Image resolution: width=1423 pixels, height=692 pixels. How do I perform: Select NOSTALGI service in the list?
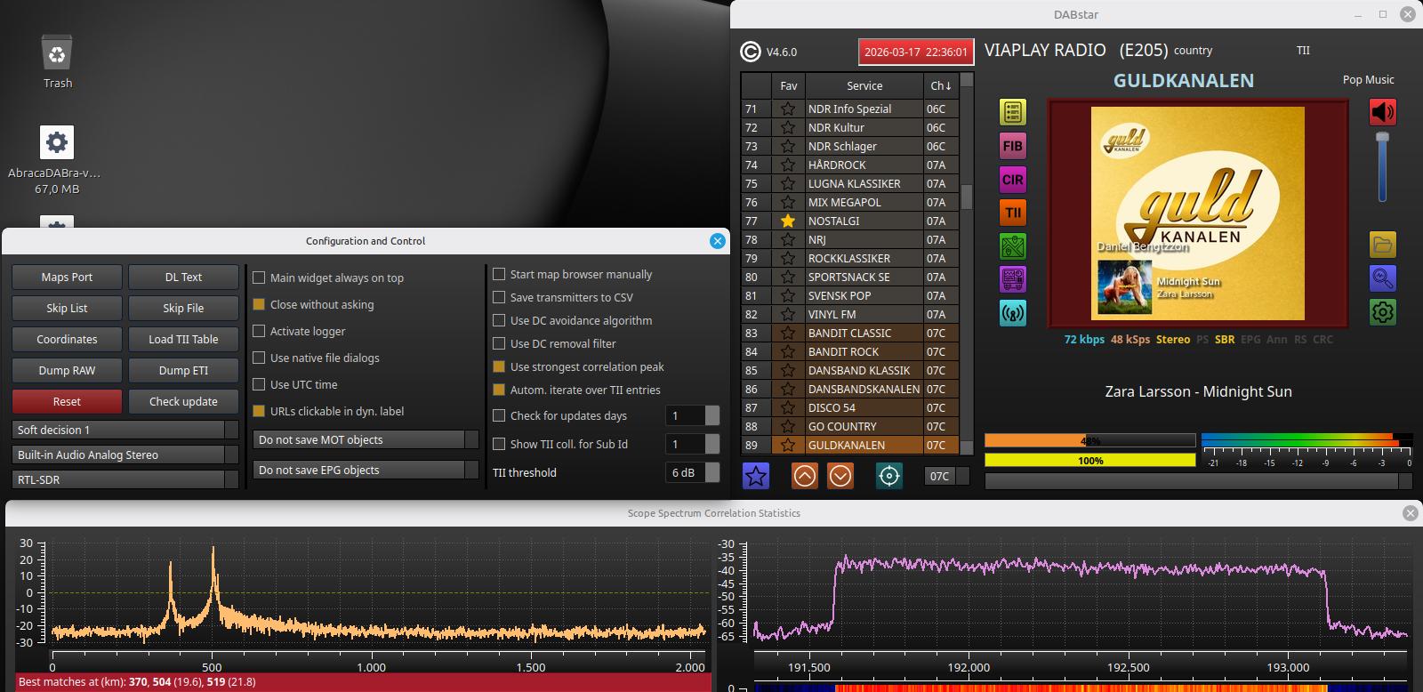(x=863, y=221)
